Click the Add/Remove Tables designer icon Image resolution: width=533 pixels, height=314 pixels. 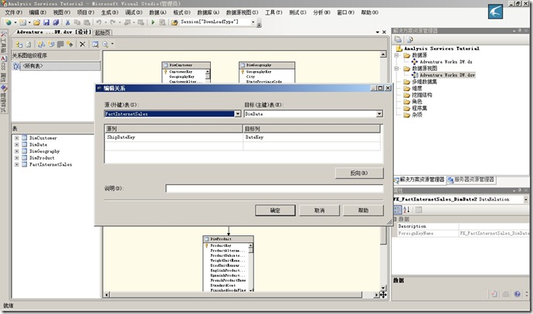point(19,44)
